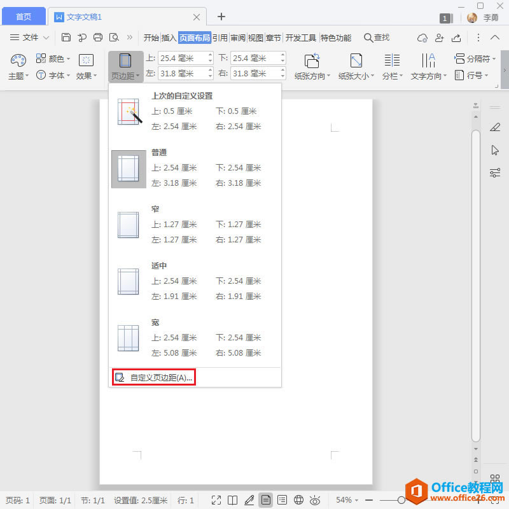Switch to the 首页 home tab
Screen dimensions: 509x509
coord(24,17)
